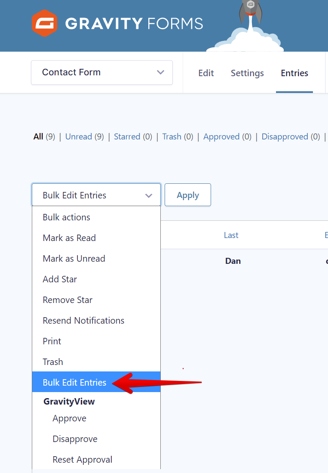Select the Remove Star option
This screenshot has height=473, width=328.
coord(96,300)
